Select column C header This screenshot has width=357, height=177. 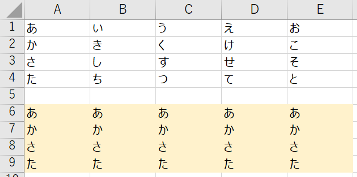pos(188,10)
